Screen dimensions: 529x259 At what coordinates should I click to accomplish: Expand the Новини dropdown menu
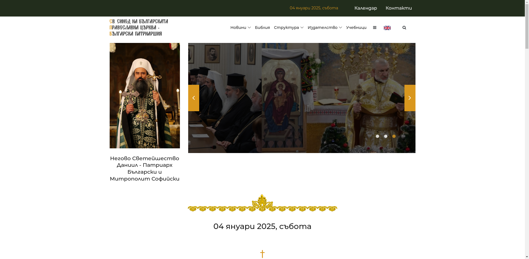pos(240,28)
